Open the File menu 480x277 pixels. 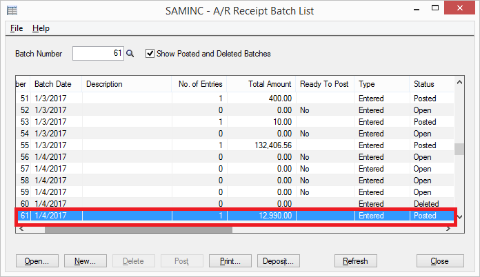point(17,28)
